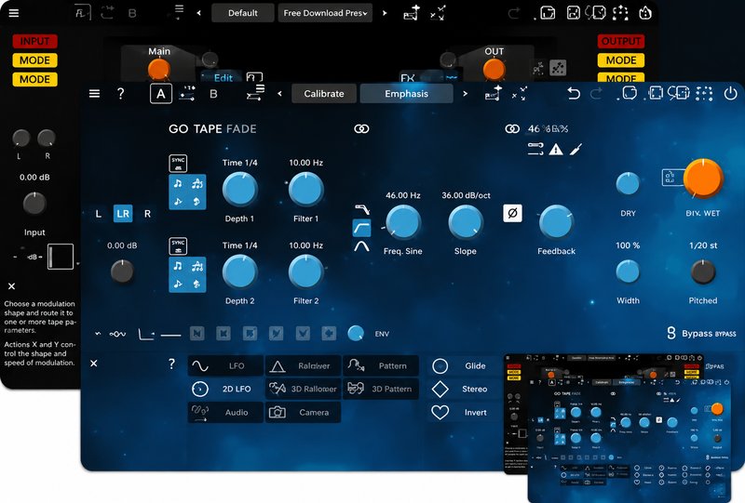Click the orange OUT knob in back window
Screen dimensions: 745x503
click(494, 70)
